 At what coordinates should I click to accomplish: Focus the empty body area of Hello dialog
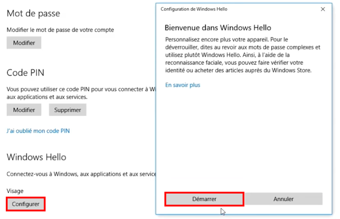[244, 139]
